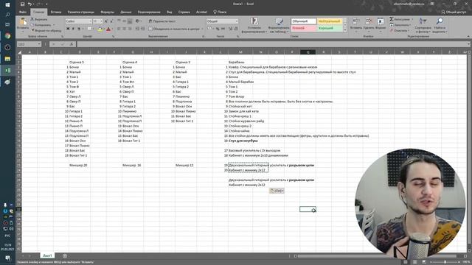
Task: Click the Insert Function fx icon
Action: coord(72,44)
